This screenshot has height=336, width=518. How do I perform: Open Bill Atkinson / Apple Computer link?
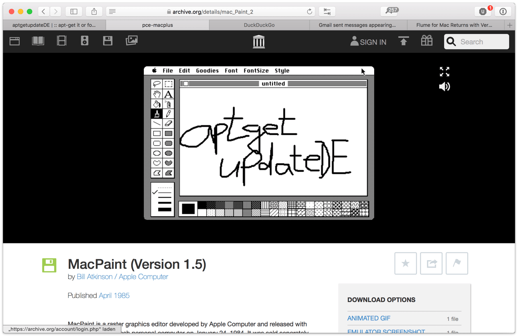click(x=122, y=277)
